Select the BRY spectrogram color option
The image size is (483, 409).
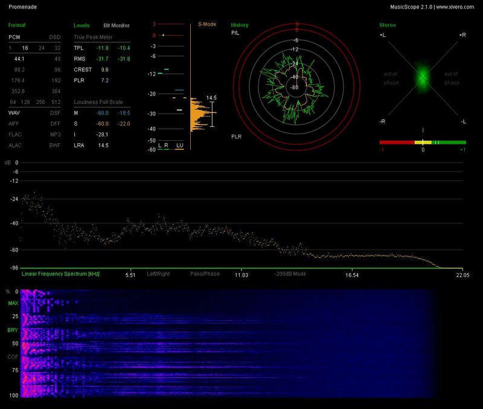pos(13,330)
